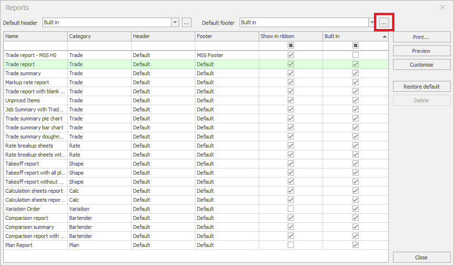Expand the Default header dropdown
Screen dimensions: 454x266
pos(175,23)
